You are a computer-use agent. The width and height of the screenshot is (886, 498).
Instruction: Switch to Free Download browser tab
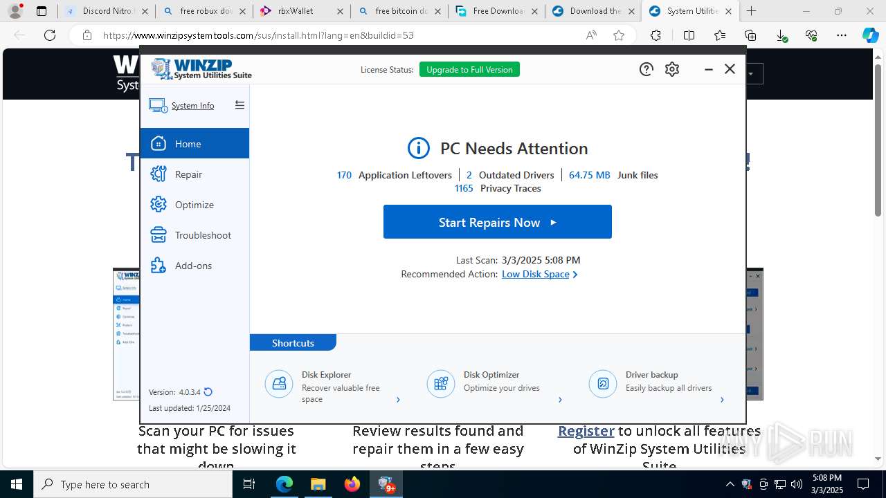click(496, 11)
